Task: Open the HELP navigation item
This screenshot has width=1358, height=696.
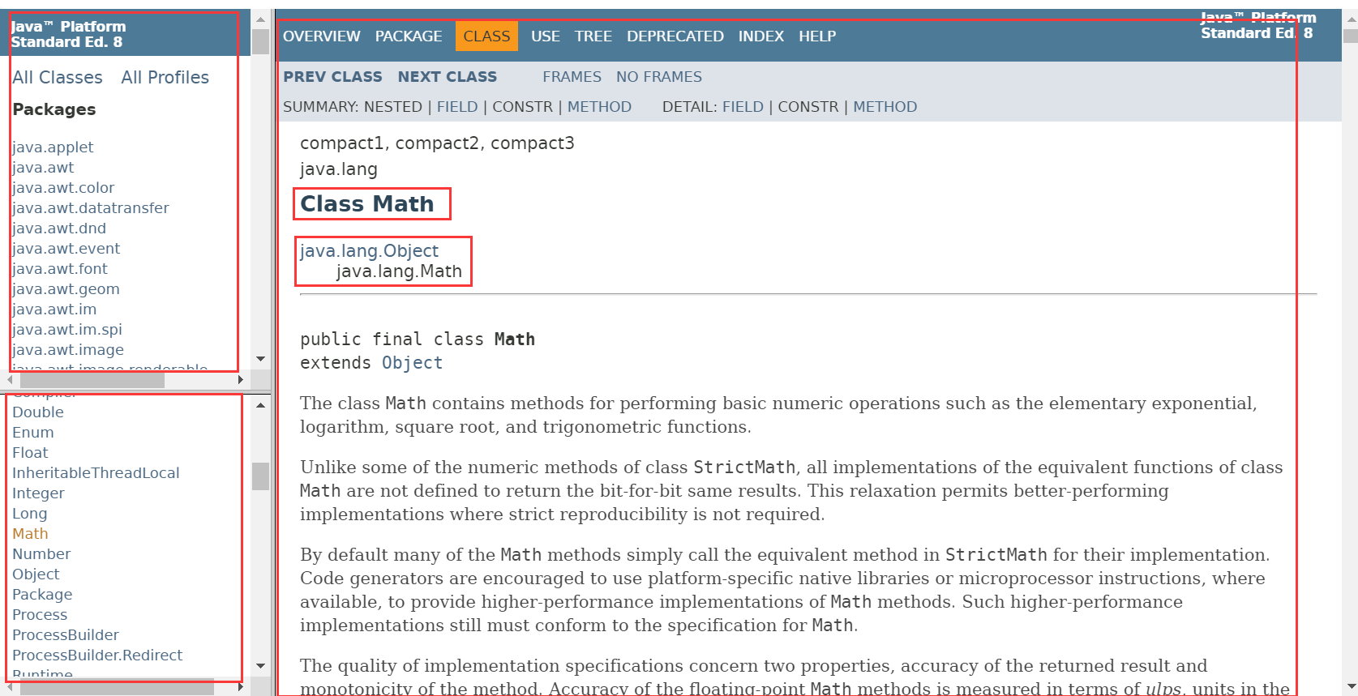Action: tap(817, 36)
